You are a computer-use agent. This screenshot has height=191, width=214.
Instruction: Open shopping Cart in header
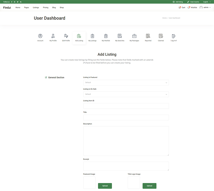point(182,7)
